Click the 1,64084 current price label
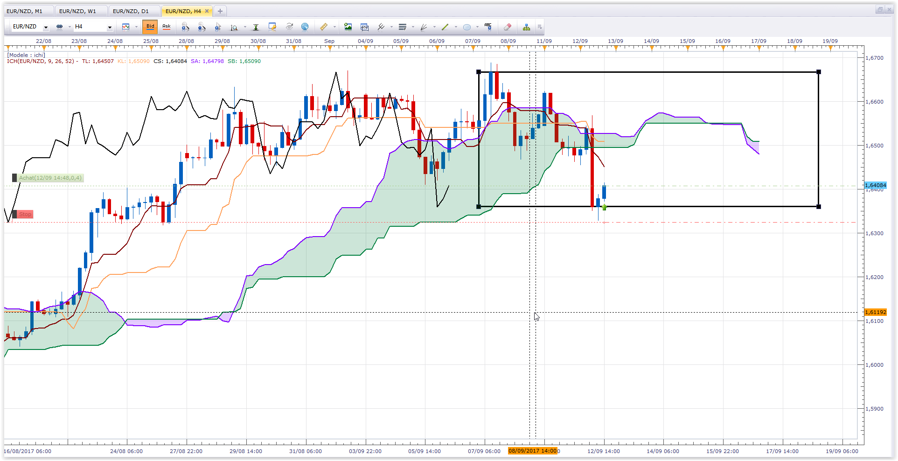This screenshot has width=898, height=461. tap(875, 185)
